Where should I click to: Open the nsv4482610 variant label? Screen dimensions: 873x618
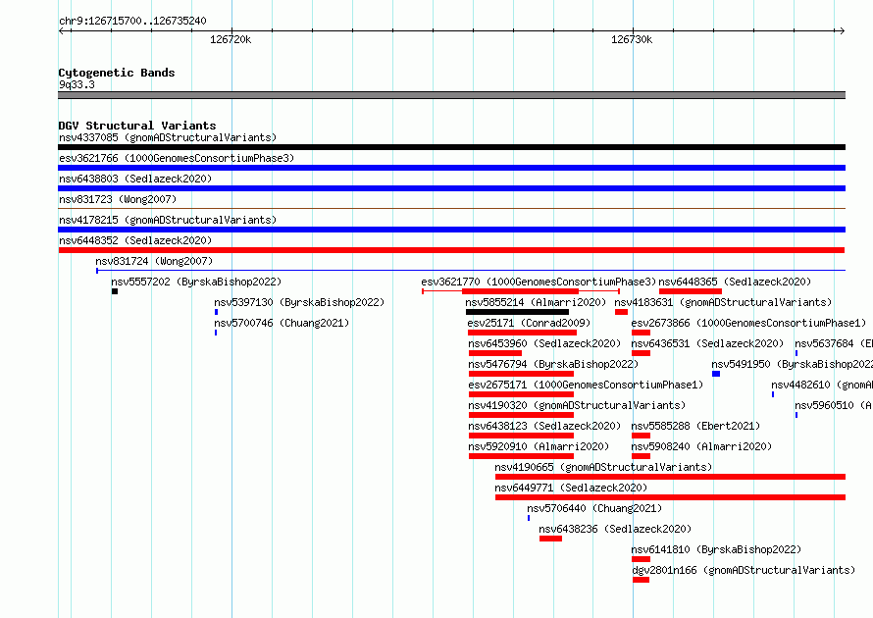pos(822,385)
